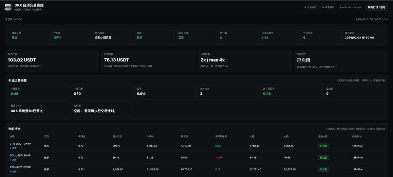Click the 控制器 运行中 status card
393x177 pixels.
(71, 35)
